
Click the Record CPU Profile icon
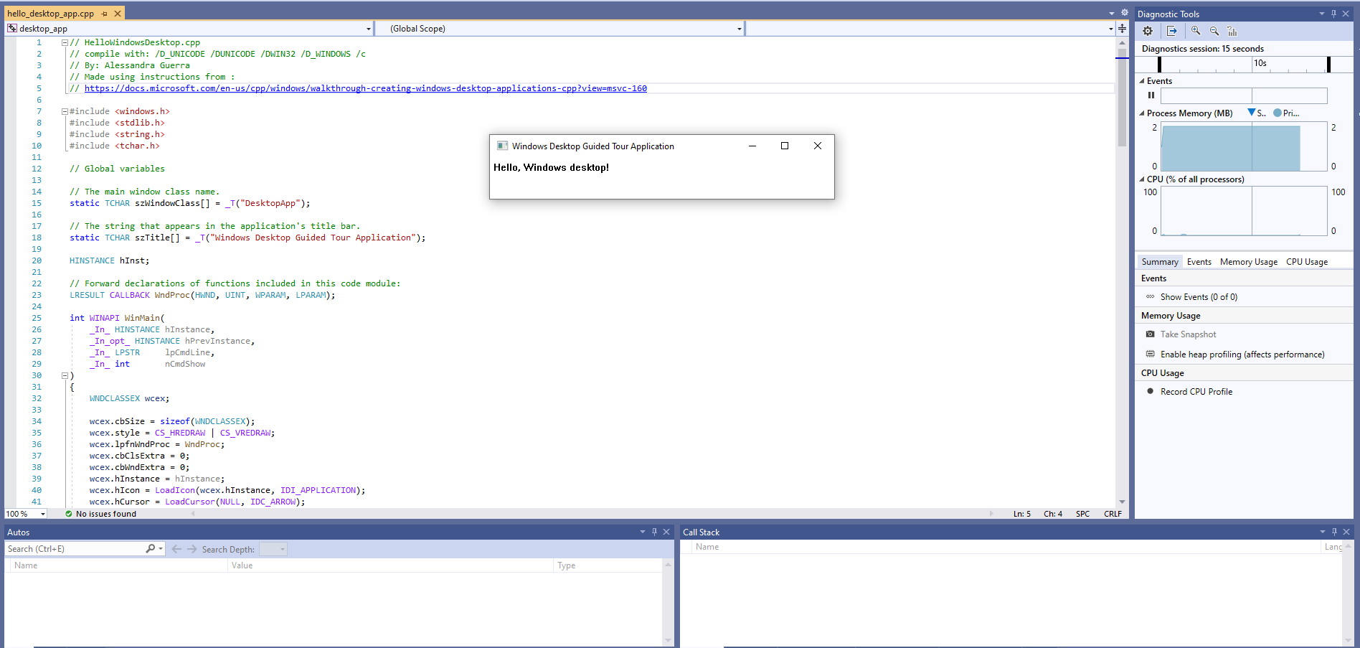1151,391
